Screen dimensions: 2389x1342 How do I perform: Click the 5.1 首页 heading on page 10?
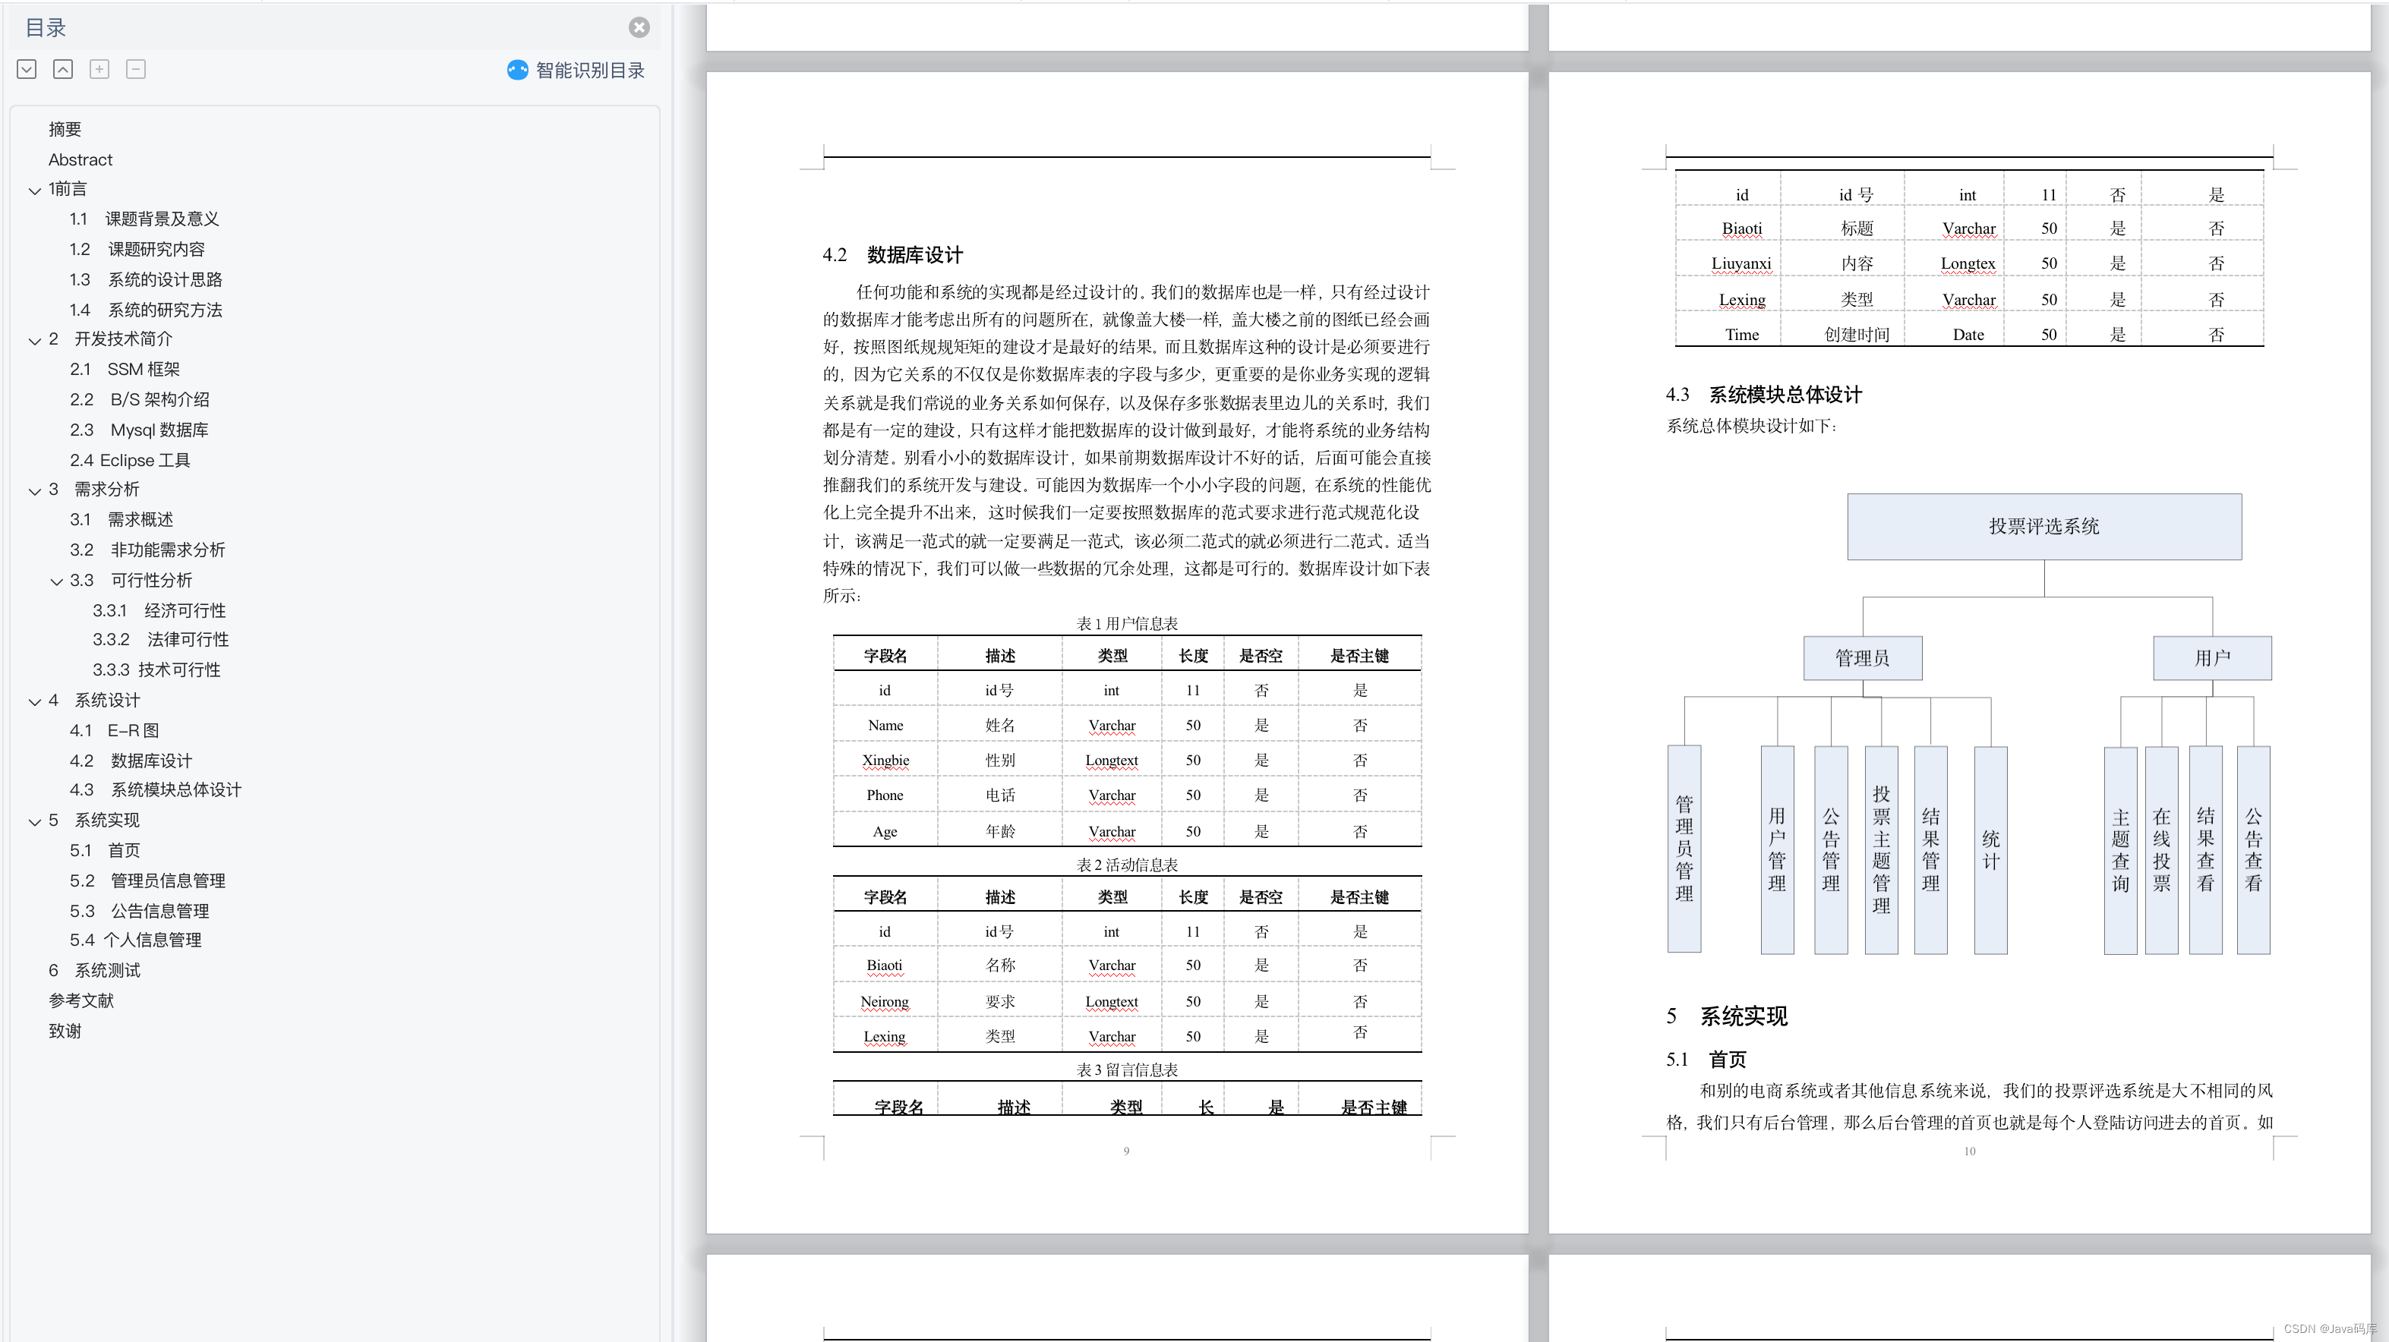(x=1706, y=1060)
